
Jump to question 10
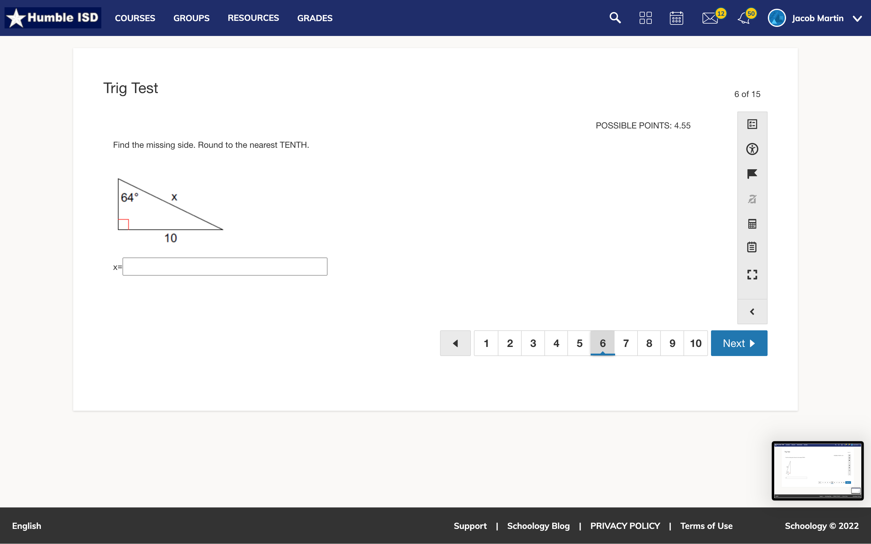(x=695, y=343)
